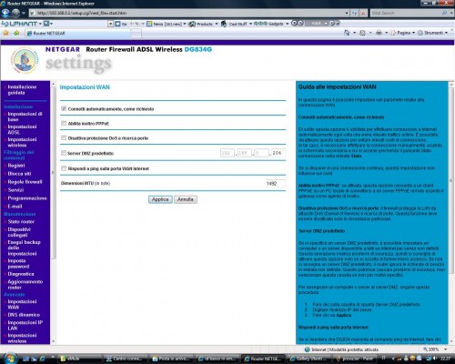This screenshot has height=364, width=455.
Task: Click the Applica button
Action: click(x=160, y=199)
